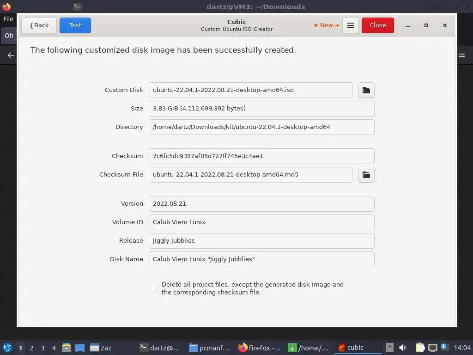Click the Size field showing 3.83 GiB
The width and height of the screenshot is (473, 355).
tap(261, 108)
